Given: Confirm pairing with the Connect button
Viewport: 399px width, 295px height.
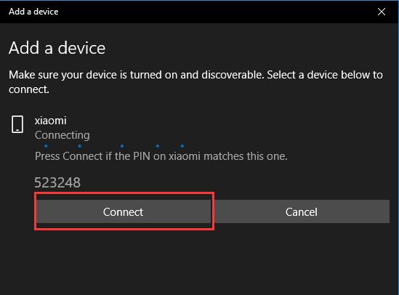Looking at the screenshot, I should coord(124,211).
